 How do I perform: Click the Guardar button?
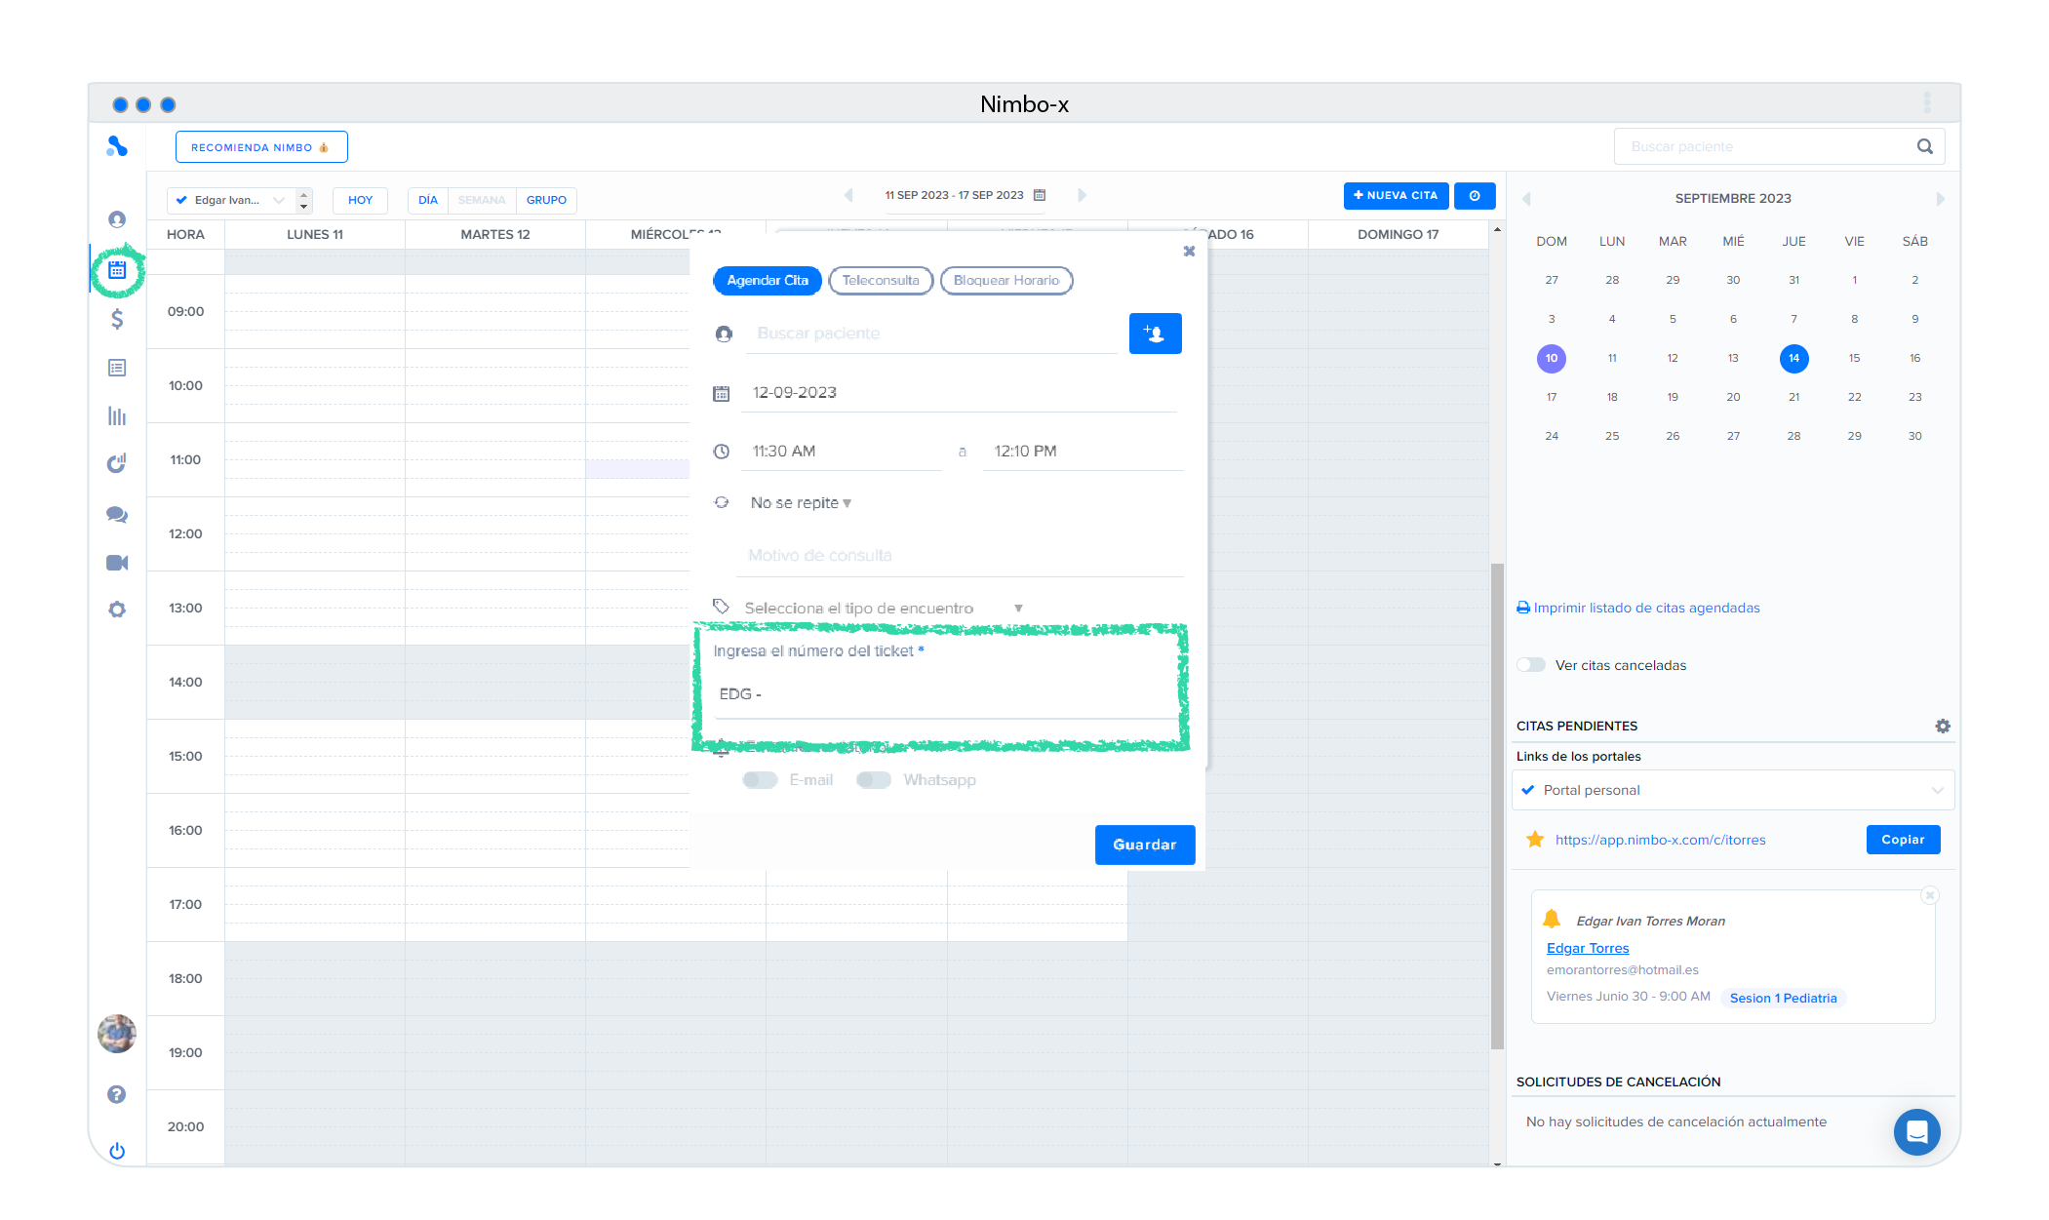[x=1144, y=845]
